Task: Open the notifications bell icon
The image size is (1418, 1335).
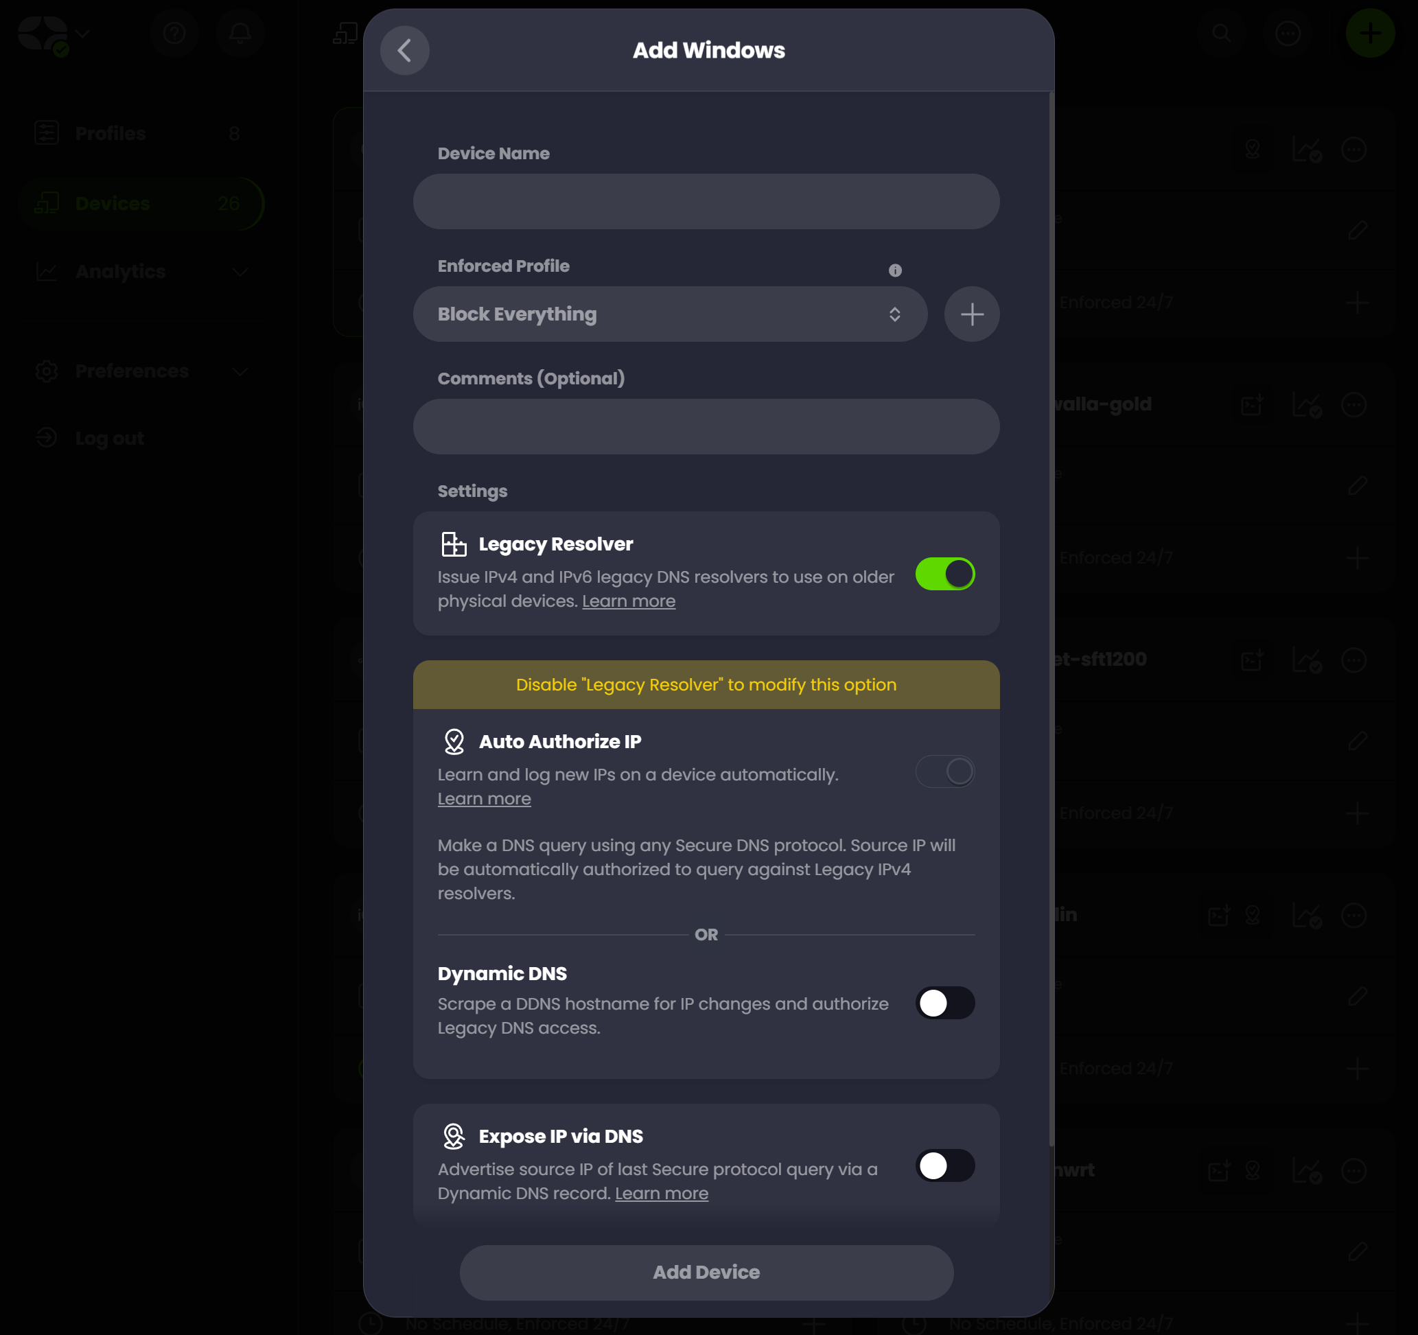Action: click(x=240, y=33)
